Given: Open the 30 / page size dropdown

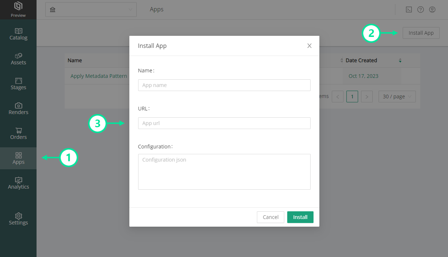Looking at the screenshot, I should (397, 97).
